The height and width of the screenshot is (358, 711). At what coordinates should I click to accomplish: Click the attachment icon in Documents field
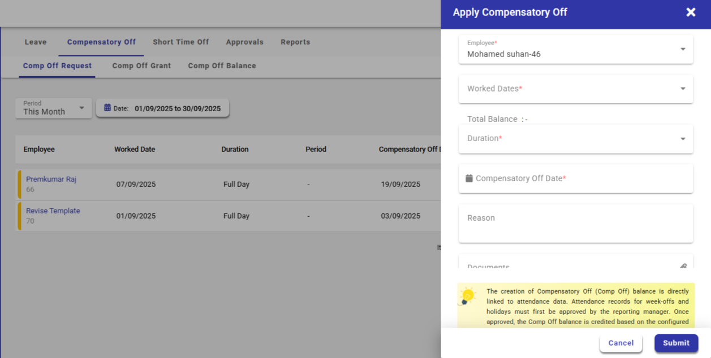(x=683, y=266)
